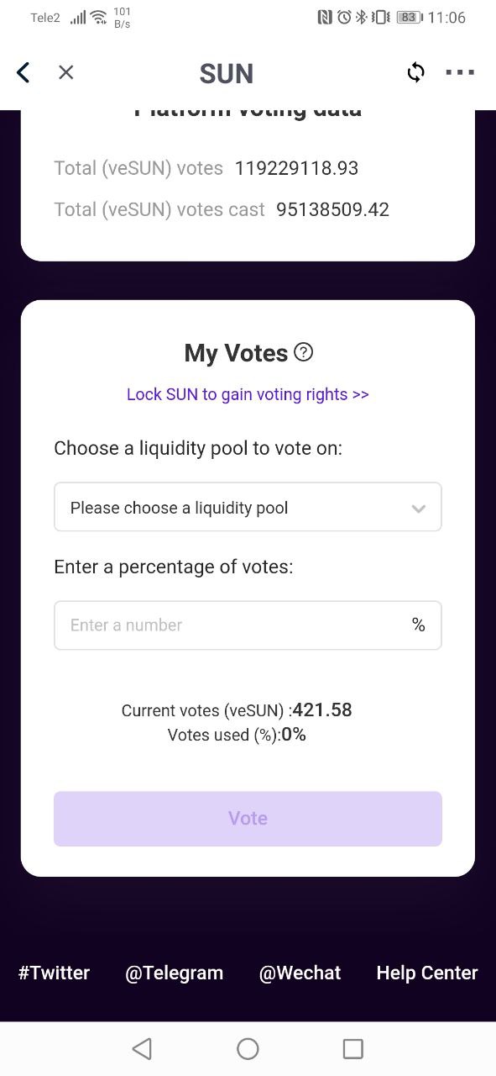Image resolution: width=496 pixels, height=1076 pixels.
Task: Tap the SUN page title
Action: click(x=227, y=73)
